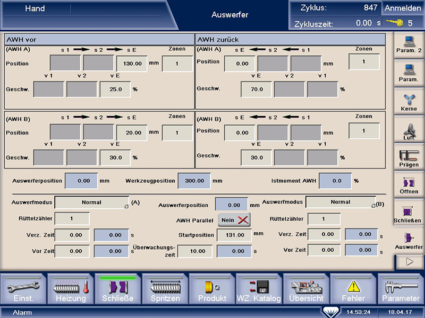Edit AWH A zurück Zonen field
The width and height of the screenshot is (425, 318).
pyautogui.click(x=364, y=61)
